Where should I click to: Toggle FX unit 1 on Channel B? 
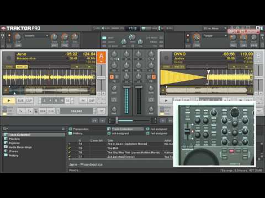(x=149, y=77)
